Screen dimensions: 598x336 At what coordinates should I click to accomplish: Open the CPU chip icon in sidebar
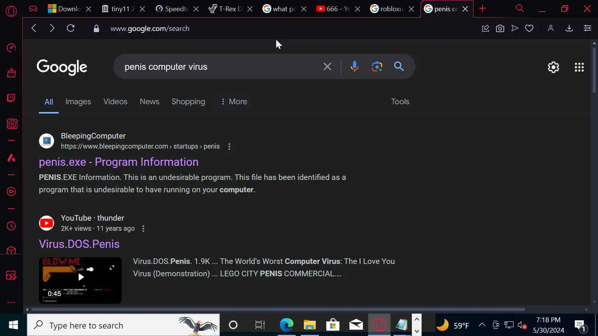tap(12, 124)
